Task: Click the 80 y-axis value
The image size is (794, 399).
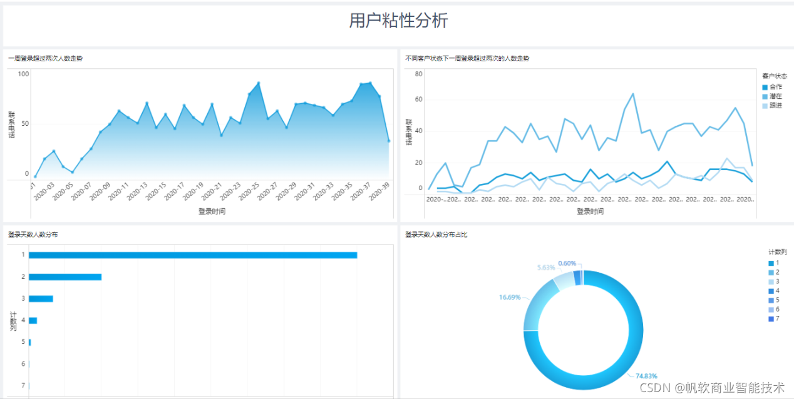Action: (x=419, y=74)
